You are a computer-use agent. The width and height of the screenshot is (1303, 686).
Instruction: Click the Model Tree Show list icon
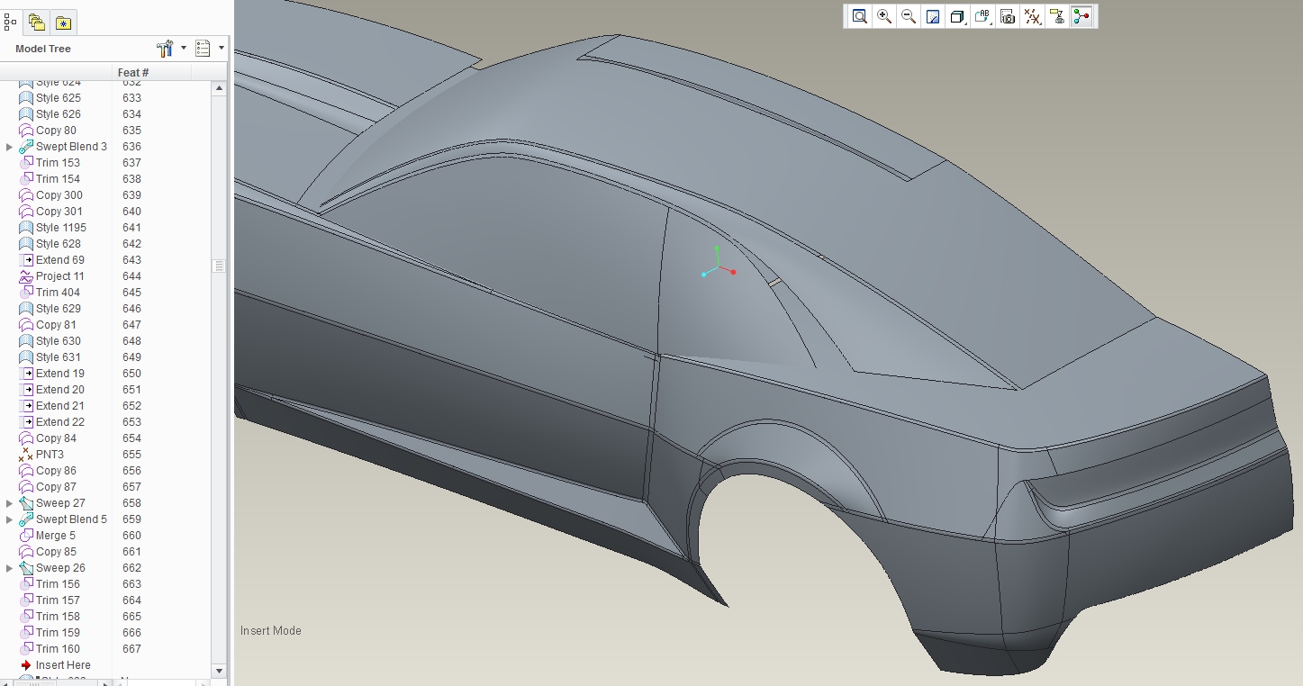[203, 49]
